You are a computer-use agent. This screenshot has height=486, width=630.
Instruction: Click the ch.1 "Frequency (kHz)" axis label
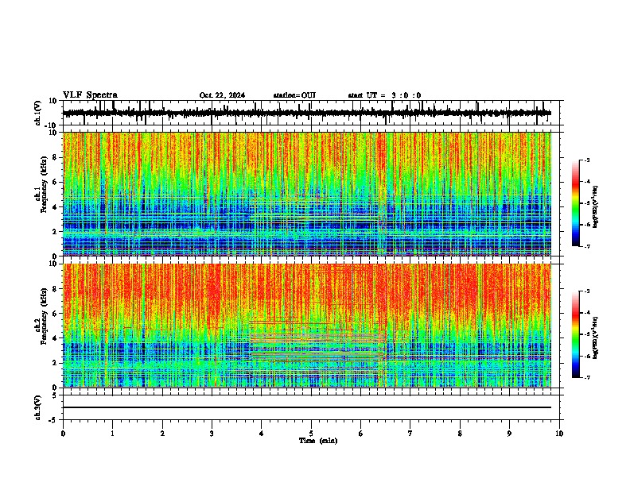44,185
